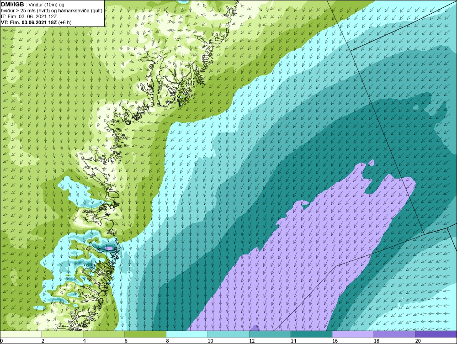The height and width of the screenshot is (344, 457).
Task: Click the 'DMI/IGB' title text
Action: (x=12, y=5)
